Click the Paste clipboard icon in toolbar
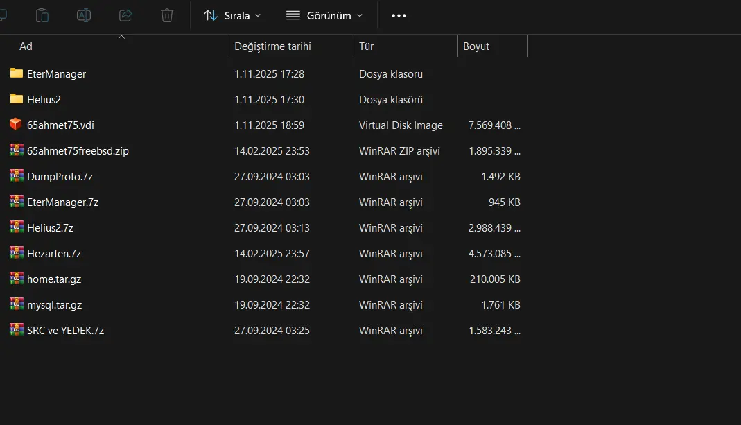Viewport: 741px width, 425px height. 42,15
